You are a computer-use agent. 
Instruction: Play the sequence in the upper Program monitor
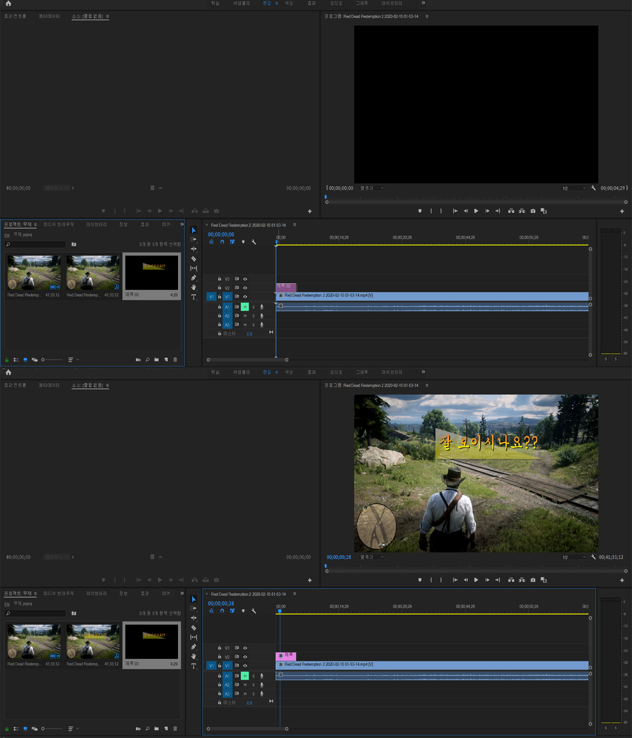[x=476, y=211]
